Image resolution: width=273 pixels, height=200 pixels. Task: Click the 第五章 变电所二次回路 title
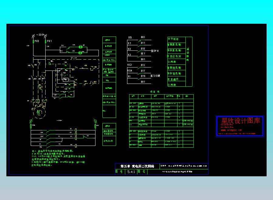click(137, 166)
